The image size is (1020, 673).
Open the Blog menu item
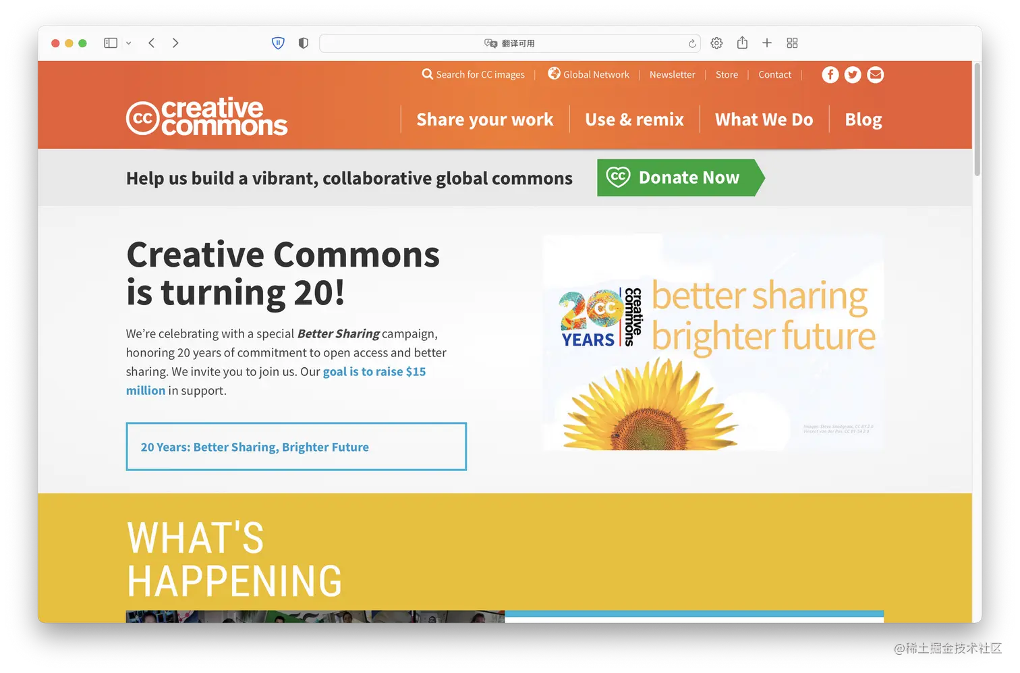(863, 120)
